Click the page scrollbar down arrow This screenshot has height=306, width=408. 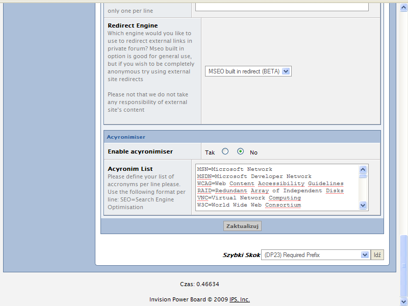[404, 302]
